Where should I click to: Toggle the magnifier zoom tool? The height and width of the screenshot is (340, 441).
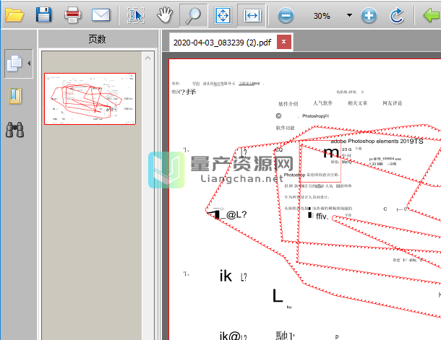click(194, 15)
